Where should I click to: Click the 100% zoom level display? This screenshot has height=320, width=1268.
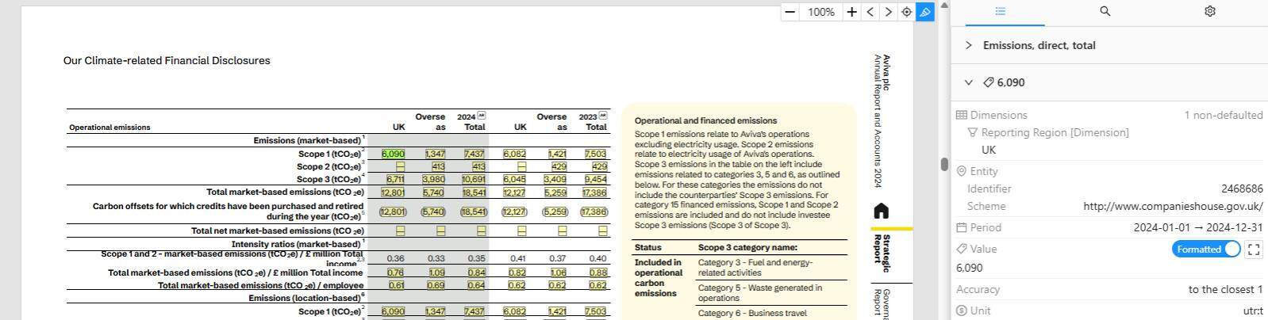pos(820,12)
